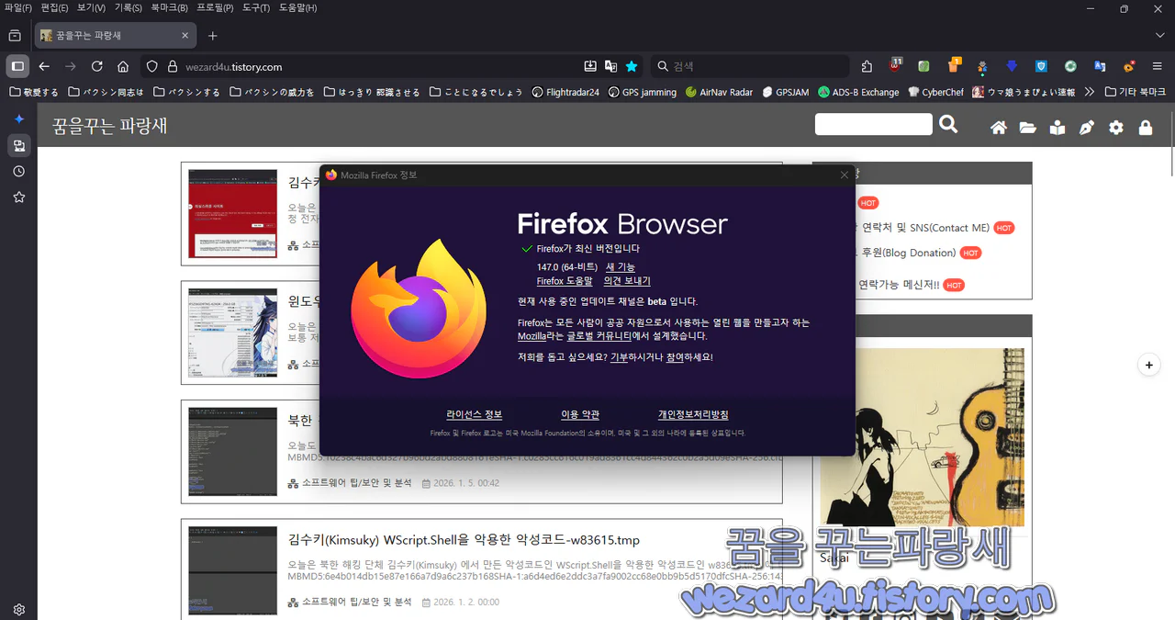Open the Firefox hamburger menu
The height and width of the screenshot is (620, 1175).
click(x=1158, y=66)
